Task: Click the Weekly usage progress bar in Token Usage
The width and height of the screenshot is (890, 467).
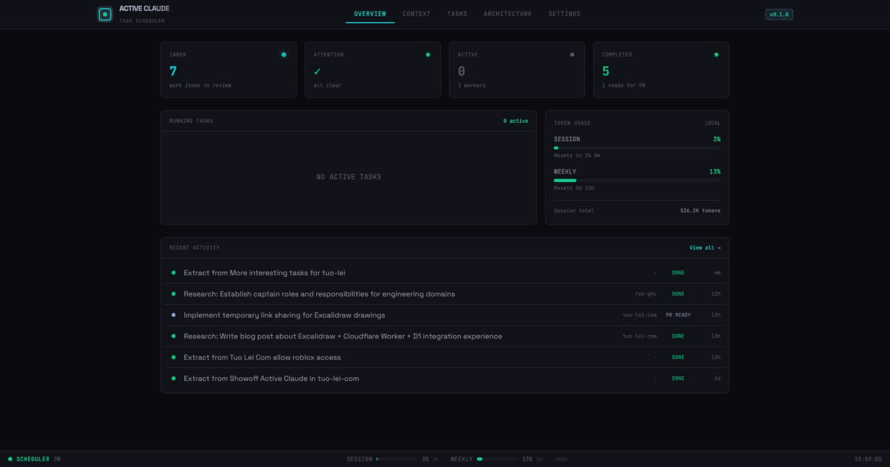Action: tap(637, 180)
